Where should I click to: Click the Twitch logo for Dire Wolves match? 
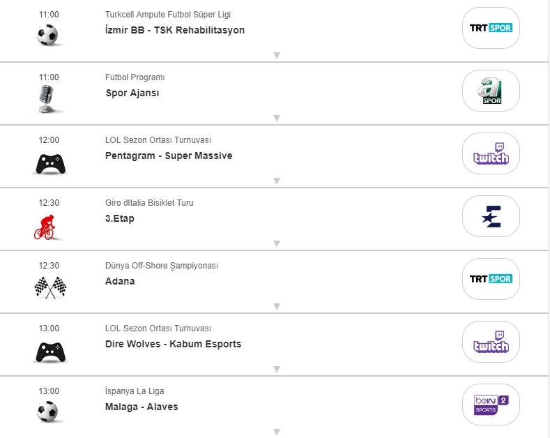coord(491,342)
